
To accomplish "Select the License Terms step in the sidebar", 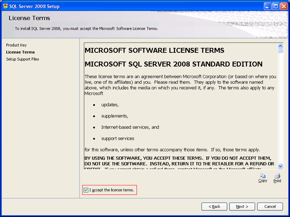I will click(20, 52).
